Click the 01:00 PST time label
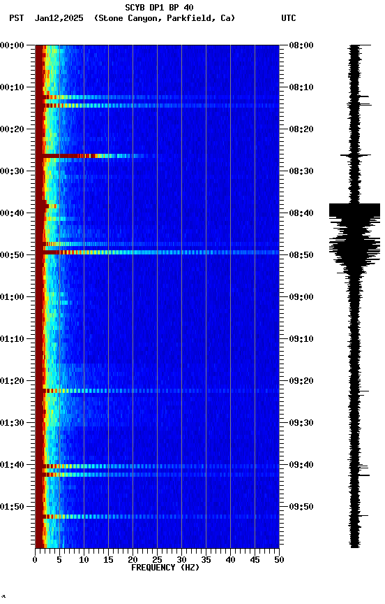This screenshot has height=604, width=385. [12, 297]
